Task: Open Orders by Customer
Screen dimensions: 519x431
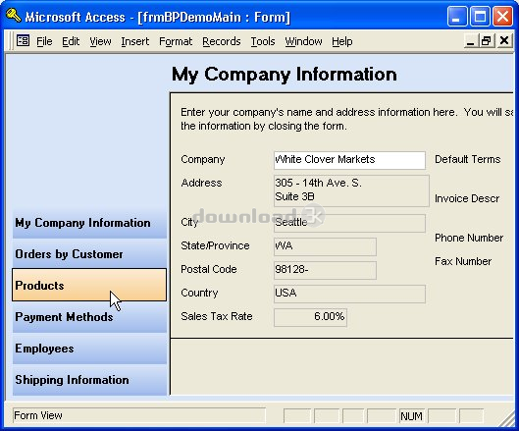Action: pos(89,254)
